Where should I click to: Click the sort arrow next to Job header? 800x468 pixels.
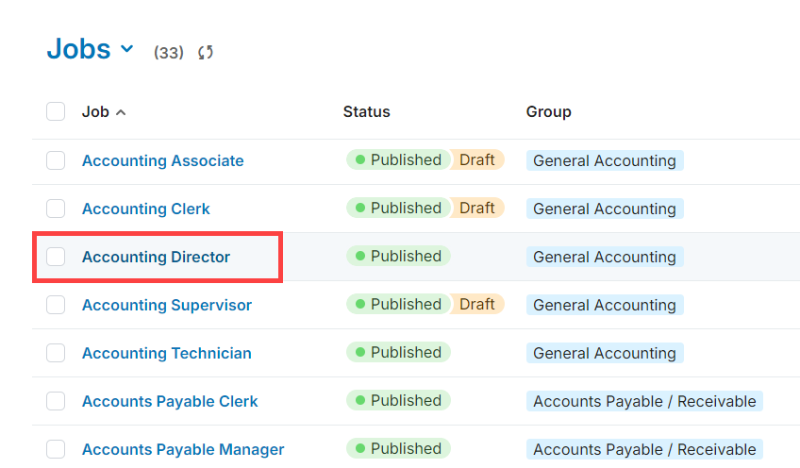click(x=121, y=112)
